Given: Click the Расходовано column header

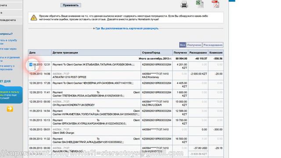Looking at the screenshot, I should click(x=198, y=53).
